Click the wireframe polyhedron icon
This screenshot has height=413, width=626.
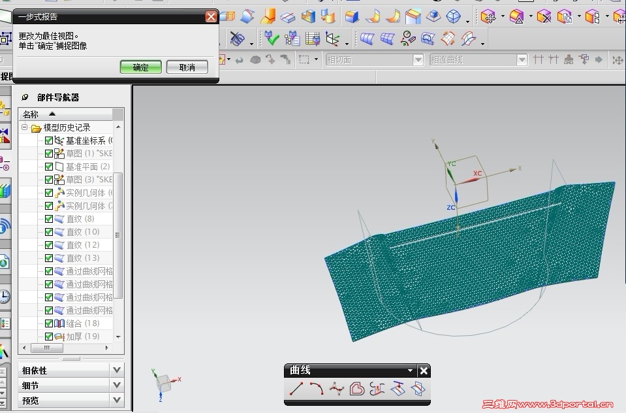click(x=453, y=17)
